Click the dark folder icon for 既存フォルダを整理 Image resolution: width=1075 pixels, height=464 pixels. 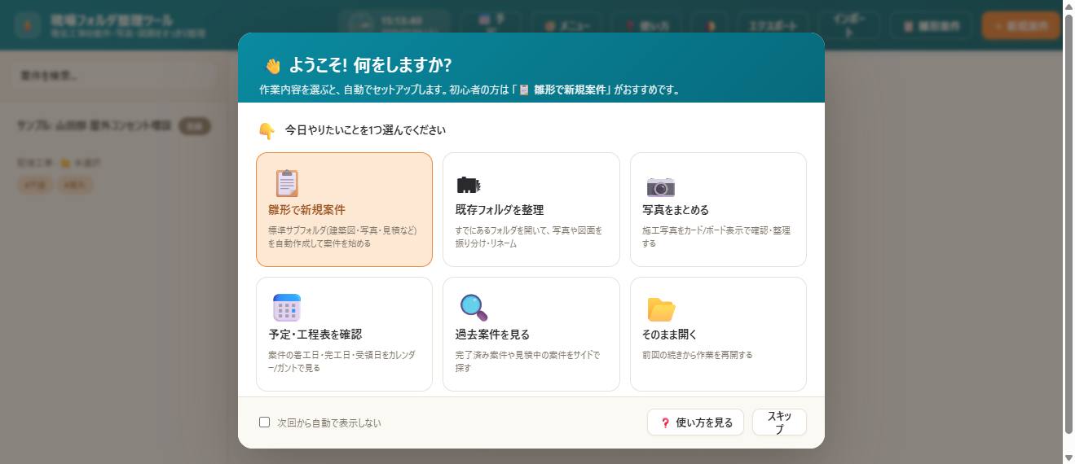click(x=468, y=185)
